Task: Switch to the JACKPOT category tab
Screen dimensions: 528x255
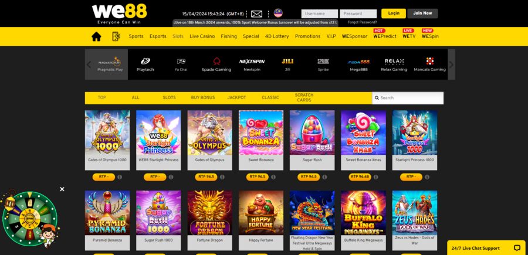Action: [237, 97]
